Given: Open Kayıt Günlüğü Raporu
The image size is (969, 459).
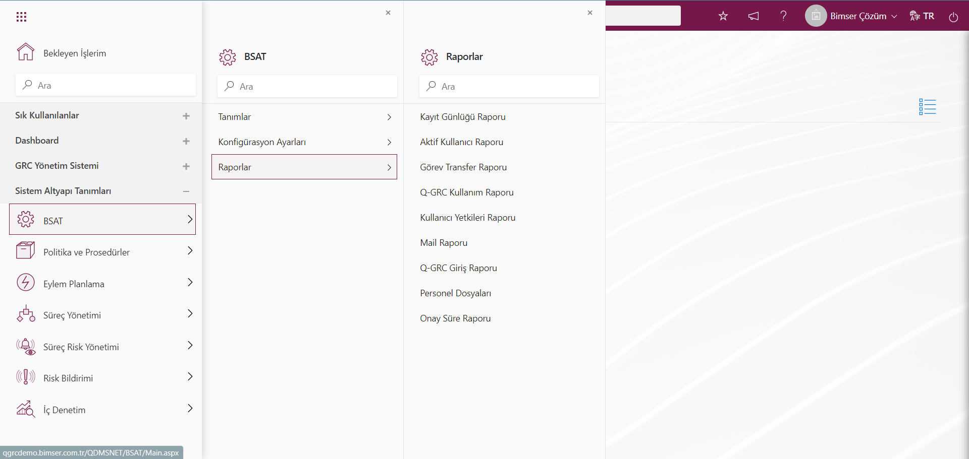Looking at the screenshot, I should pos(463,117).
